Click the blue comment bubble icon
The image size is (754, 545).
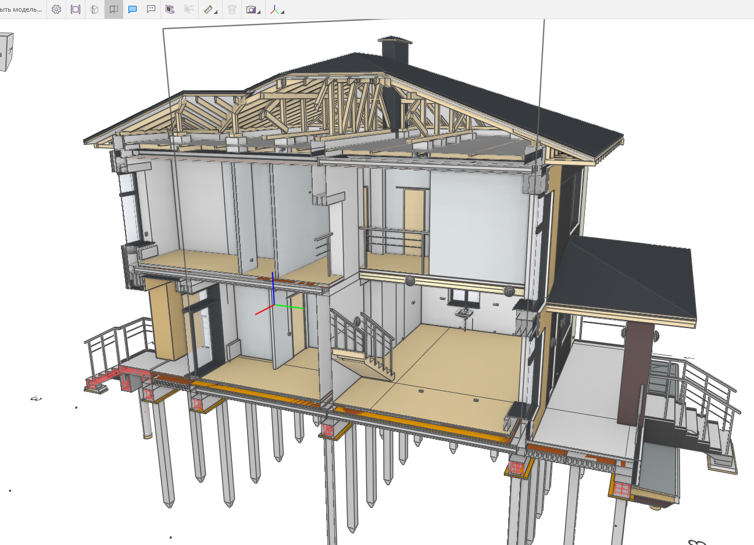tap(133, 9)
